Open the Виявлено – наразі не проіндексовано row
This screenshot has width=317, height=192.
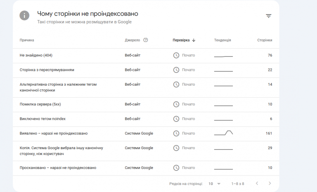[x=146, y=133]
